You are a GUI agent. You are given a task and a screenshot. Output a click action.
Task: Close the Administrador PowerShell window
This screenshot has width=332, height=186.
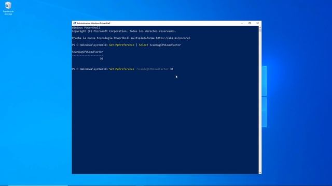pyautogui.click(x=257, y=23)
